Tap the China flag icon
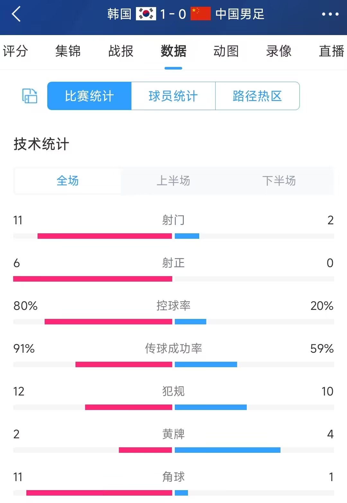 point(200,14)
